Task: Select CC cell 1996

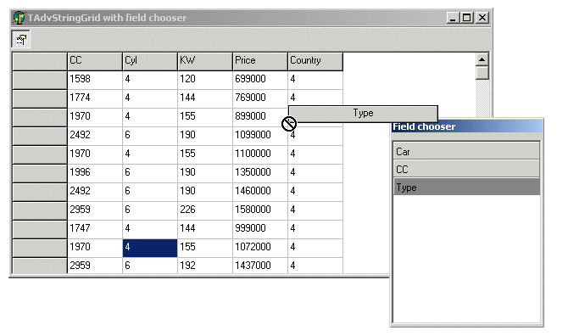Action: pyautogui.click(x=95, y=173)
